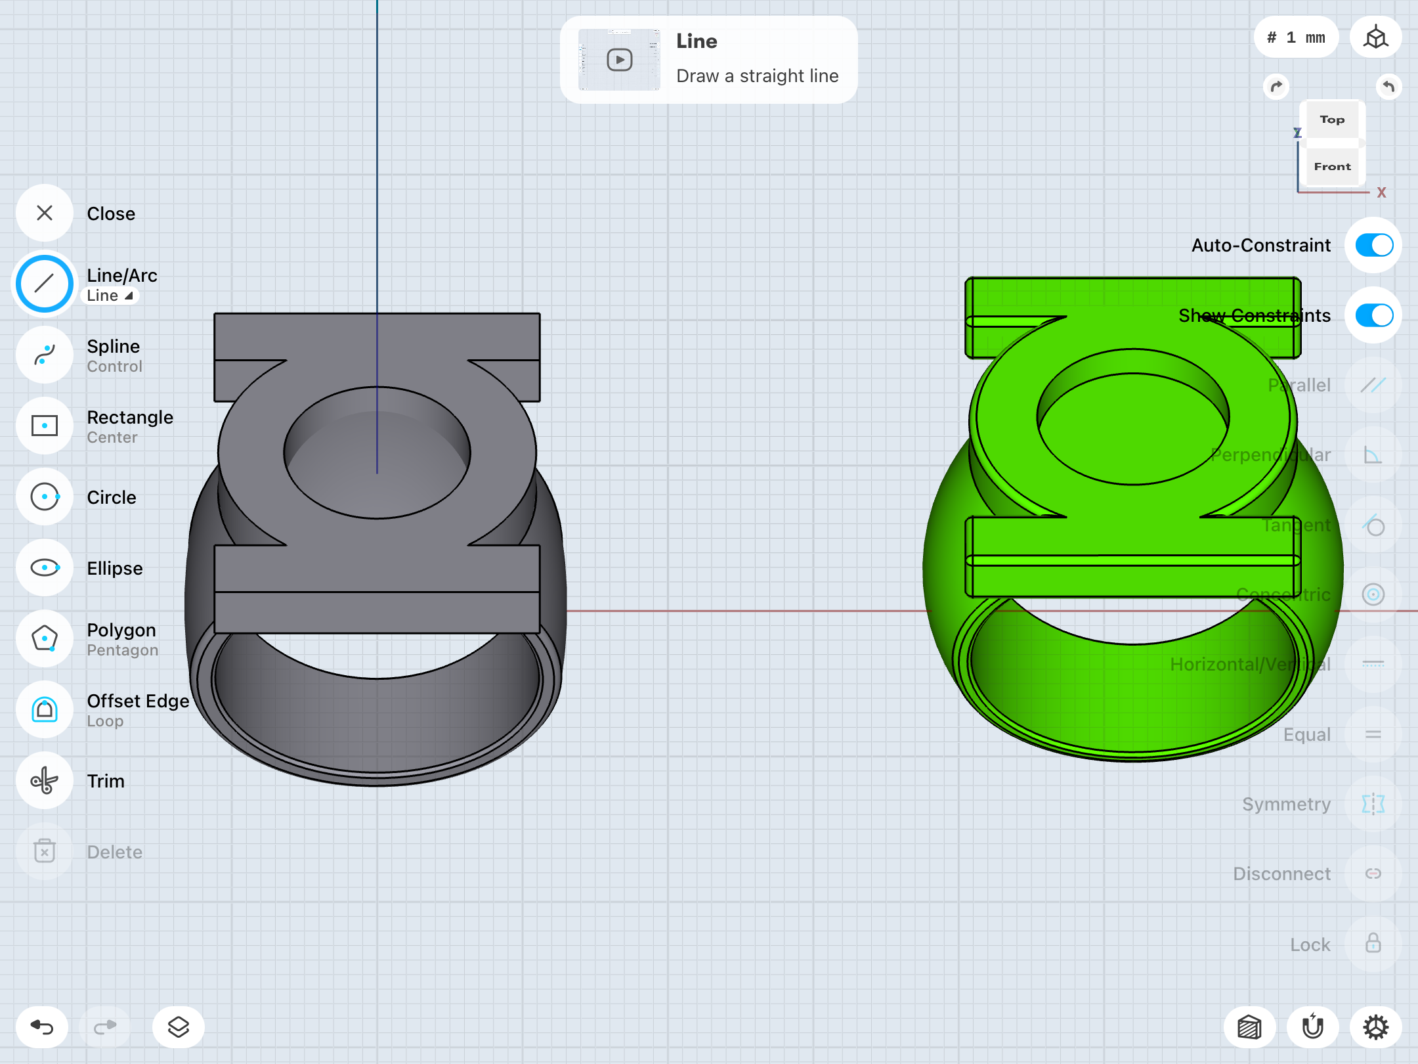Screen dimensions: 1418x1064
Task: Select the Circle tool icon
Action: click(x=45, y=497)
